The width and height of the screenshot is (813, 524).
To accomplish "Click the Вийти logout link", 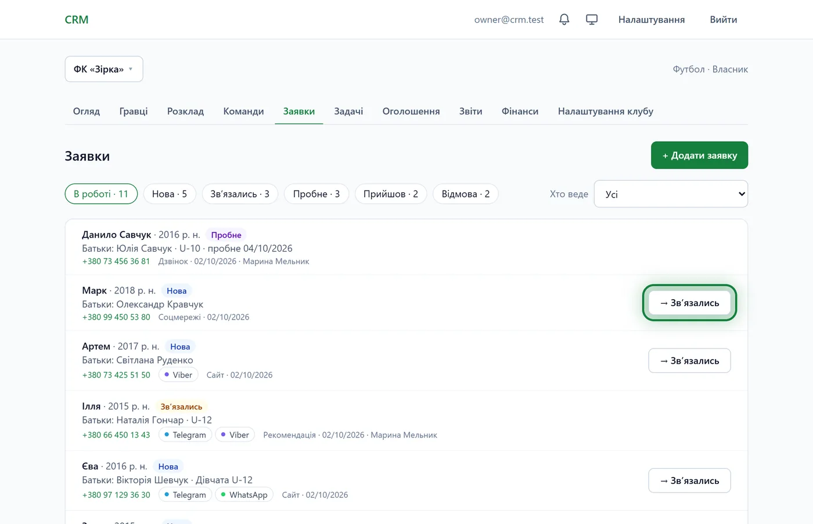I will (724, 20).
